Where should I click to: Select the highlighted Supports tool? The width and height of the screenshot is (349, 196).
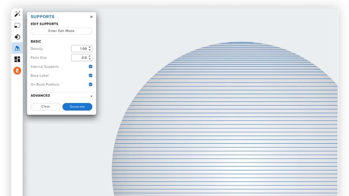[x=17, y=48]
